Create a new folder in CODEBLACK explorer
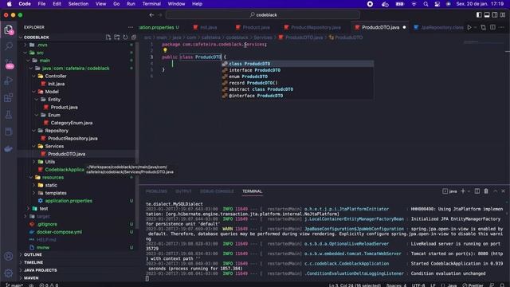This screenshot has height=287, width=510. [x=117, y=37]
